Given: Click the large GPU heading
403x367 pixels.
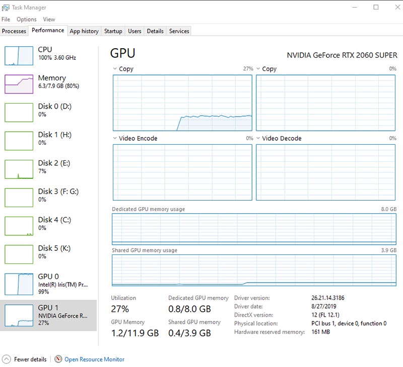Looking at the screenshot, I should (x=122, y=53).
